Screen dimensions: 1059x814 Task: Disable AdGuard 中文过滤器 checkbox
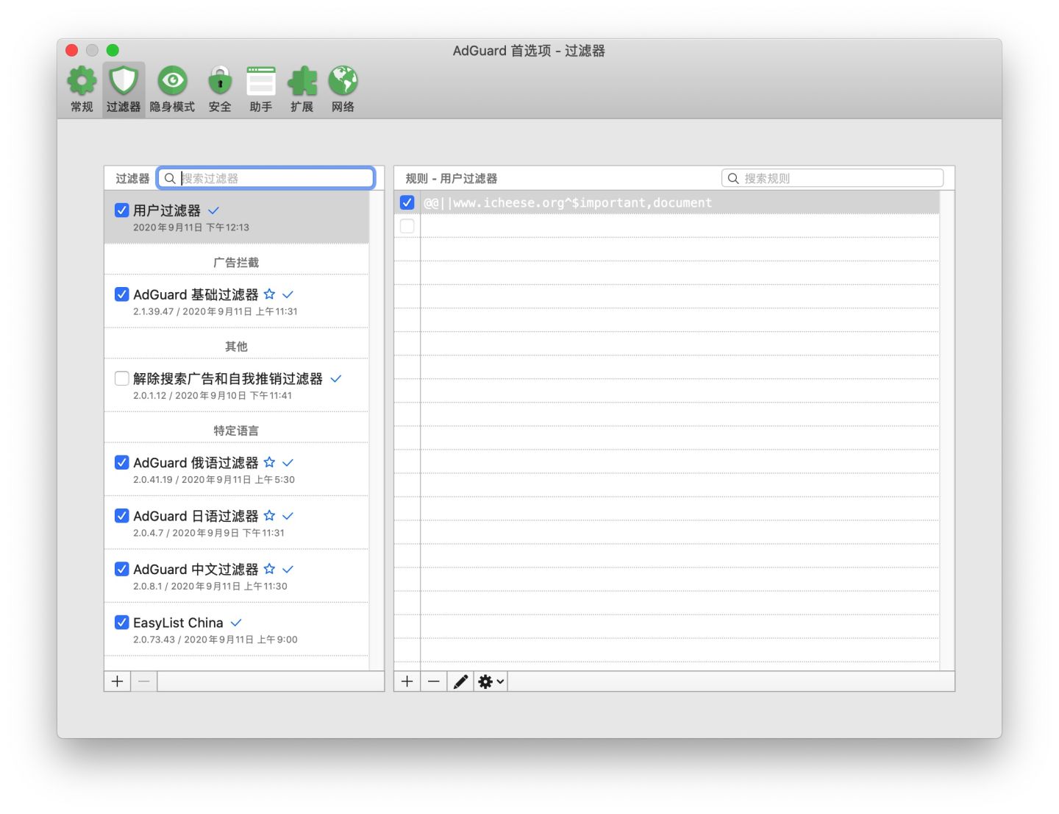tap(122, 569)
